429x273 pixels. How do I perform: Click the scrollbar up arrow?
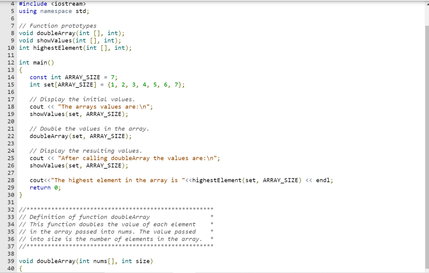pos(427,4)
